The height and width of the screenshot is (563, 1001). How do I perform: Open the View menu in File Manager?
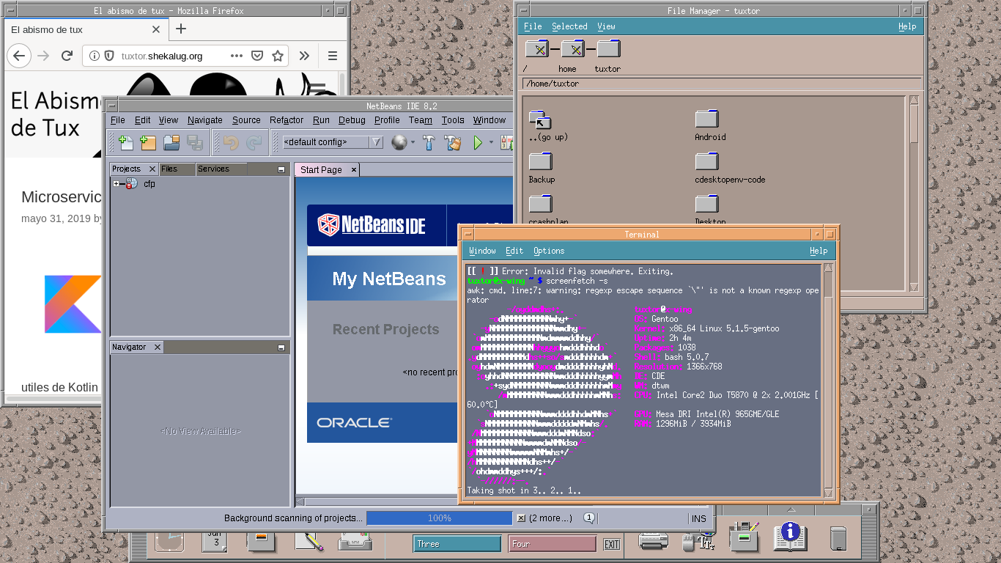pyautogui.click(x=606, y=26)
